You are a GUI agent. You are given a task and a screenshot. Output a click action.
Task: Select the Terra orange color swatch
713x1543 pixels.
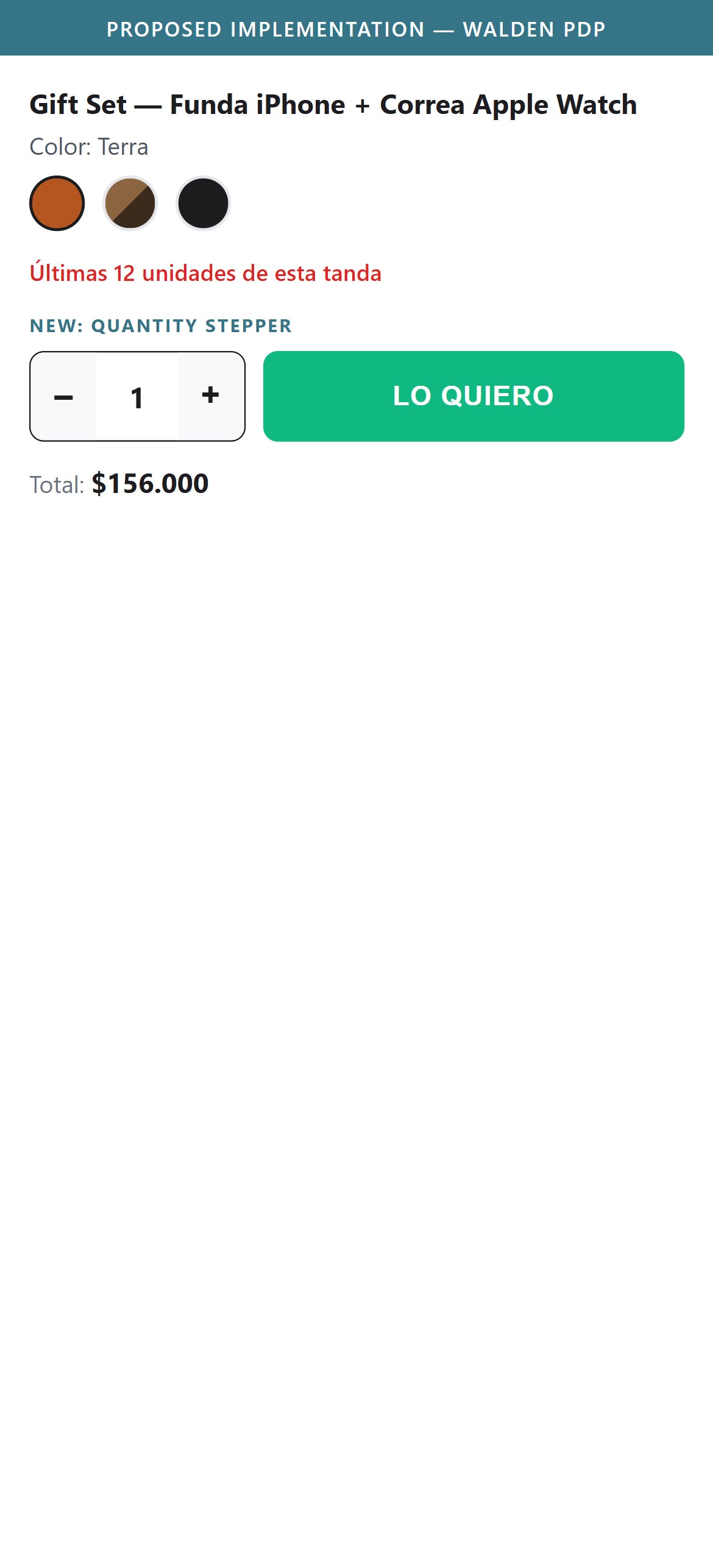point(57,203)
